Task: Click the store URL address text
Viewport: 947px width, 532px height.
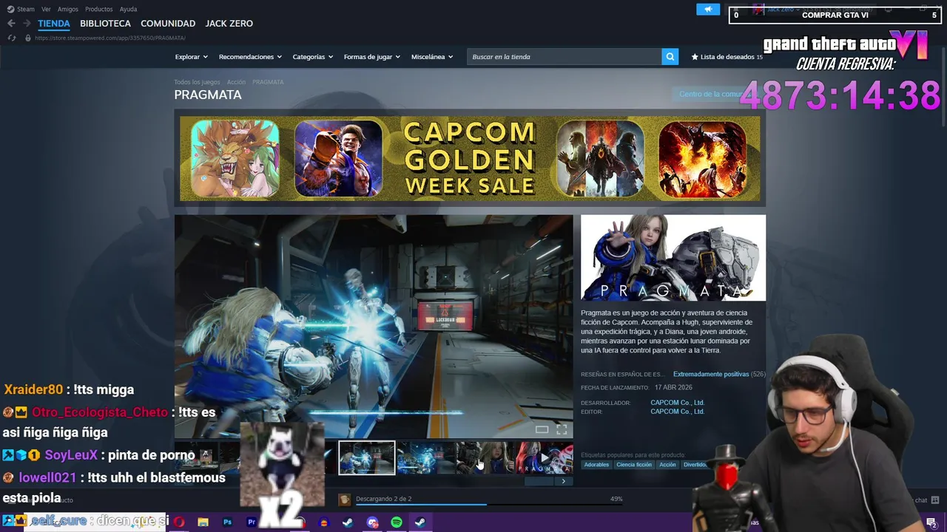Action: (109, 38)
